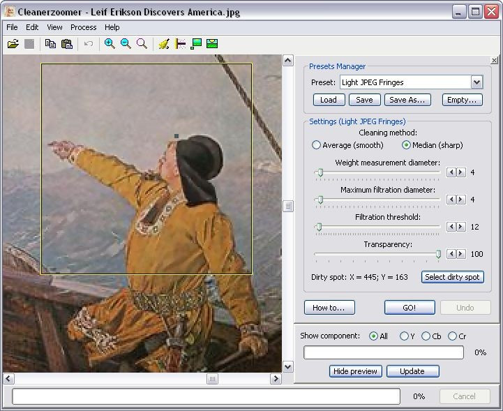Click the gray Save toolbar icon
Image resolution: width=503 pixels, height=411 pixels.
pos(29,44)
